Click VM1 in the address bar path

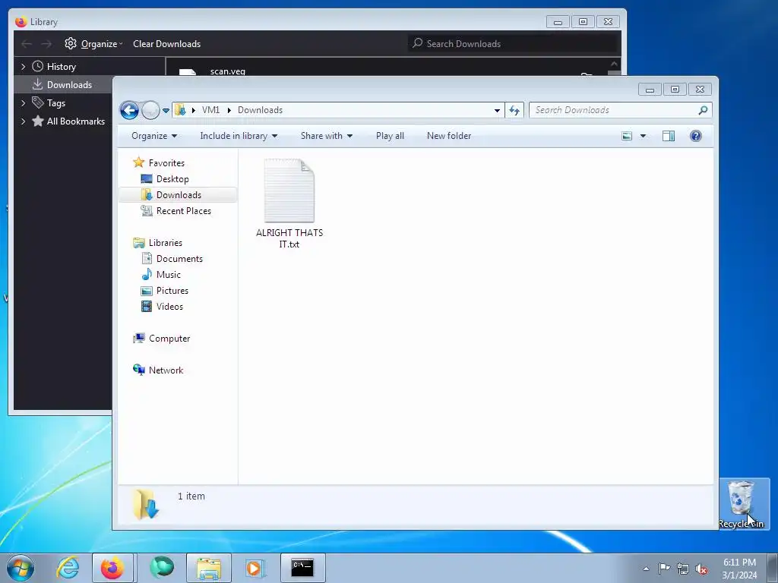(210, 110)
